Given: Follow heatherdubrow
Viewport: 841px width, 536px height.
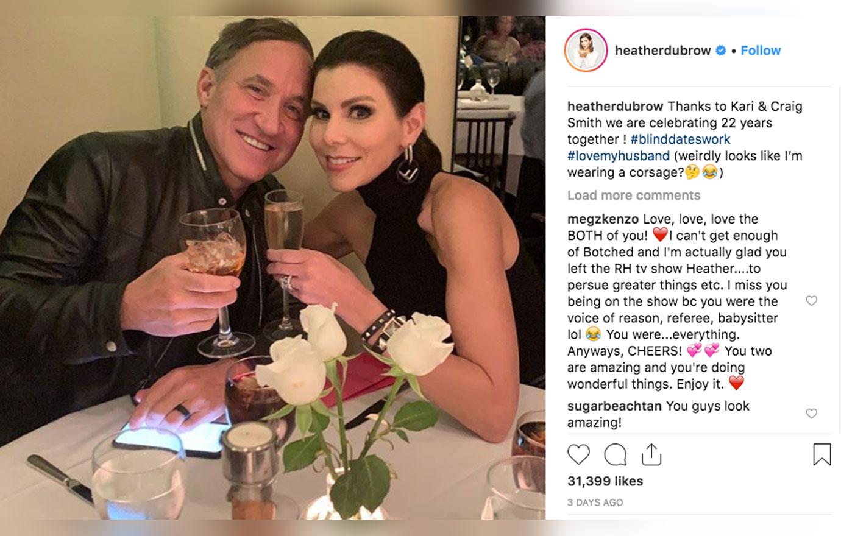Looking at the screenshot, I should (761, 51).
